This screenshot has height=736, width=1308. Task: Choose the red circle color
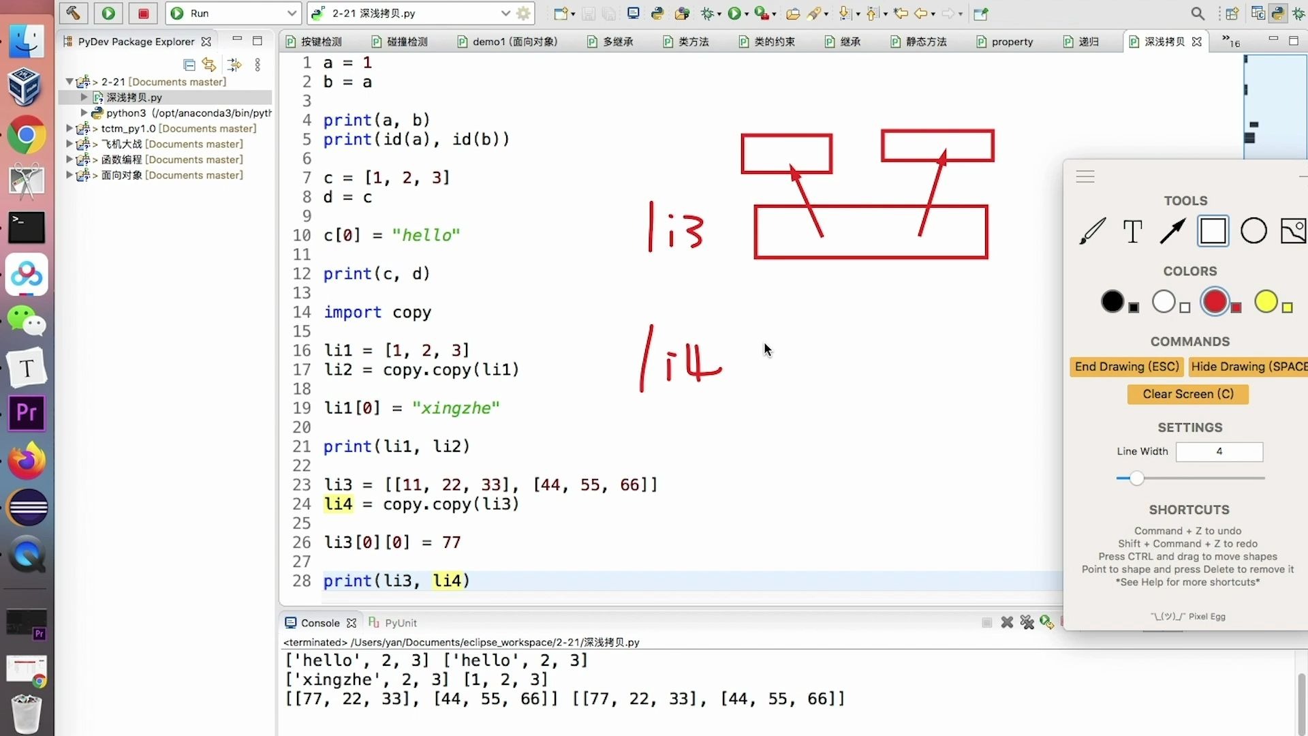[x=1215, y=301]
